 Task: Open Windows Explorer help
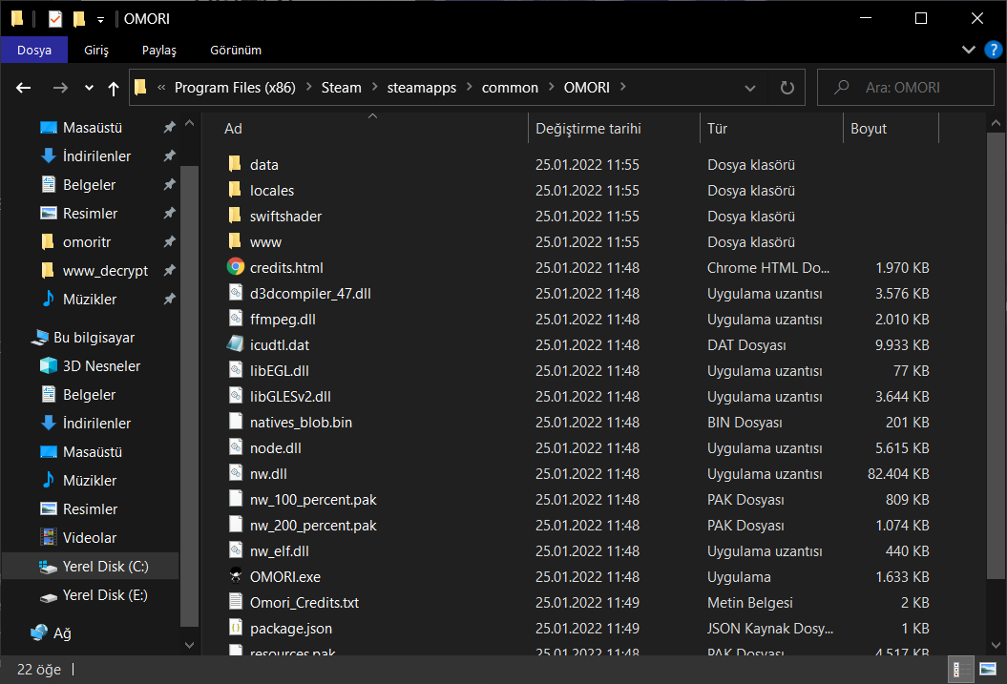click(x=993, y=50)
